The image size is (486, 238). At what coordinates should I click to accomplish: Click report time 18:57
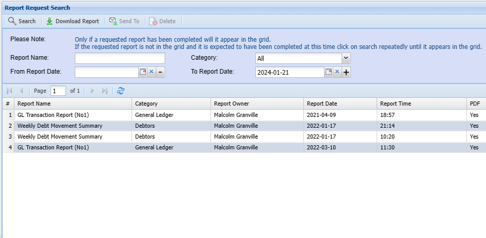pyautogui.click(x=387, y=115)
